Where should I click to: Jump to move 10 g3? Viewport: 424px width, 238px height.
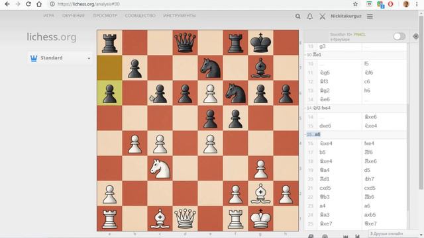(x=339, y=46)
